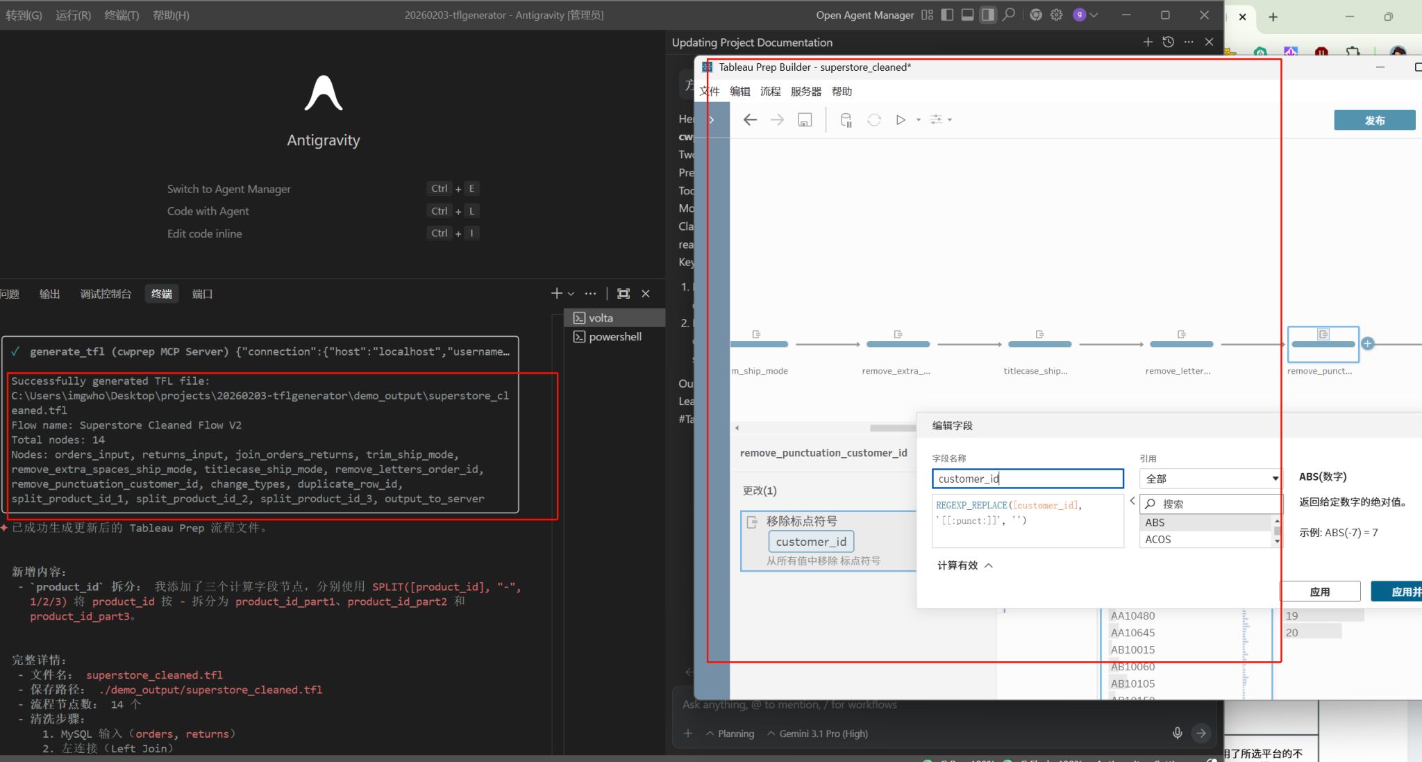This screenshot has width=1422, height=762.
Task: Click the 应用 apply button
Action: click(1320, 591)
